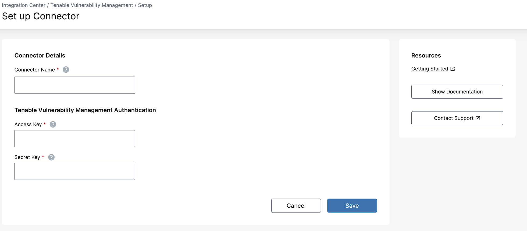Click the Resources panel heading
527x231 pixels.
point(426,56)
